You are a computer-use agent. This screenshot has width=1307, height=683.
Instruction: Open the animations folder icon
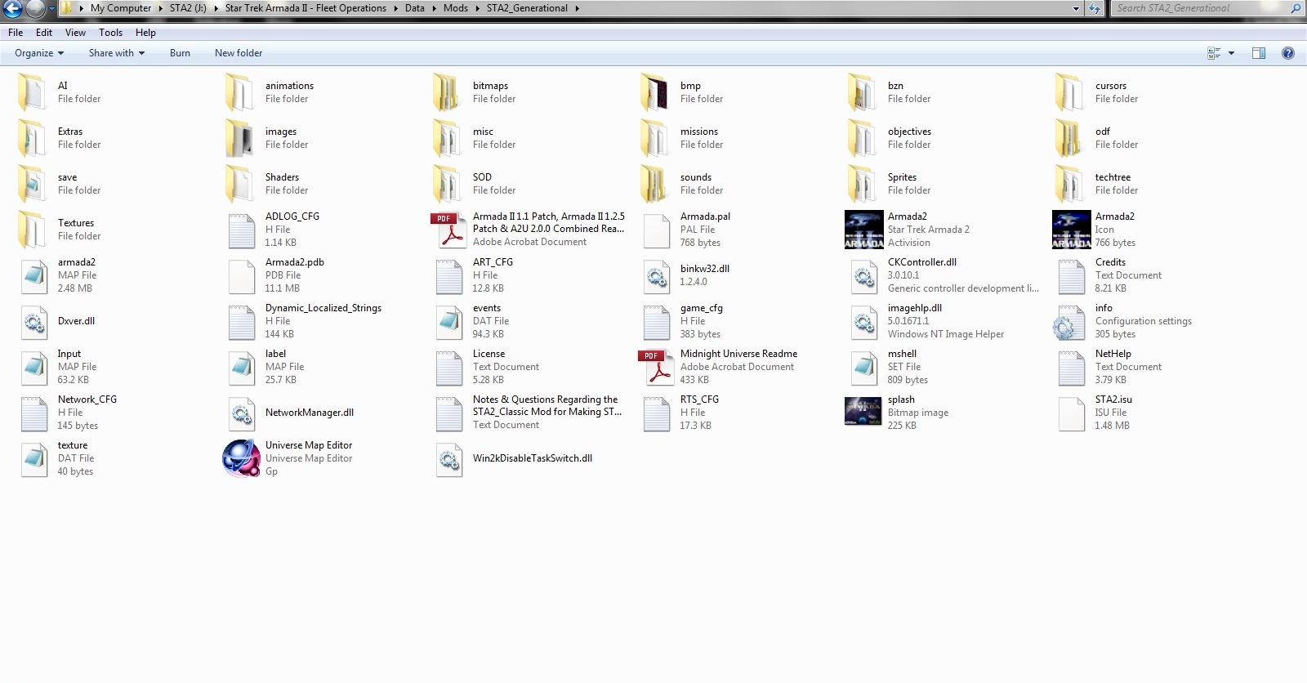(241, 92)
